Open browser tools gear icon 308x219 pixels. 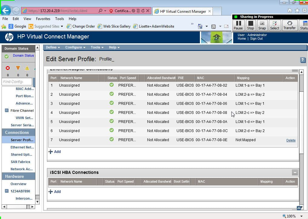click(x=305, y=11)
